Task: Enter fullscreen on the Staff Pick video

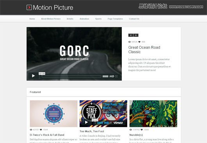Action: tap(111, 123)
